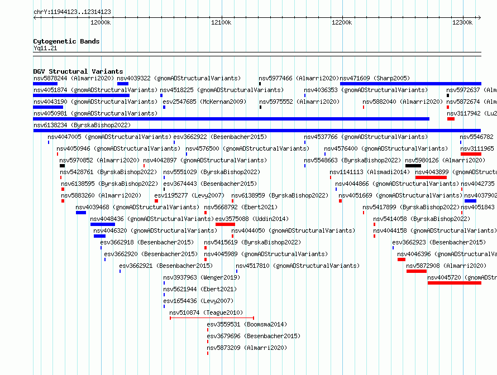The height and width of the screenshot is (375, 497).
Task: Click the esv3559531 (Boomsma2014) label
Action: click(x=247, y=324)
